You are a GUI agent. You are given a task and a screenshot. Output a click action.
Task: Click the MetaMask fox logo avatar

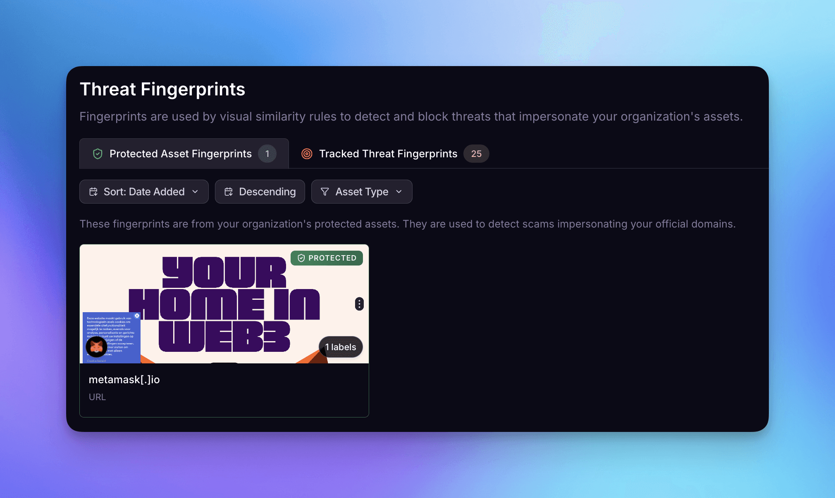[x=96, y=346]
